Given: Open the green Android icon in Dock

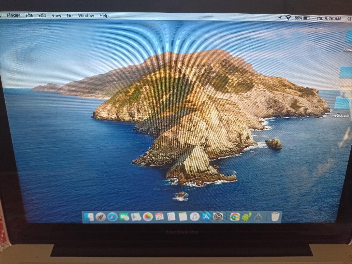Looking at the screenshot, I should (x=246, y=217).
